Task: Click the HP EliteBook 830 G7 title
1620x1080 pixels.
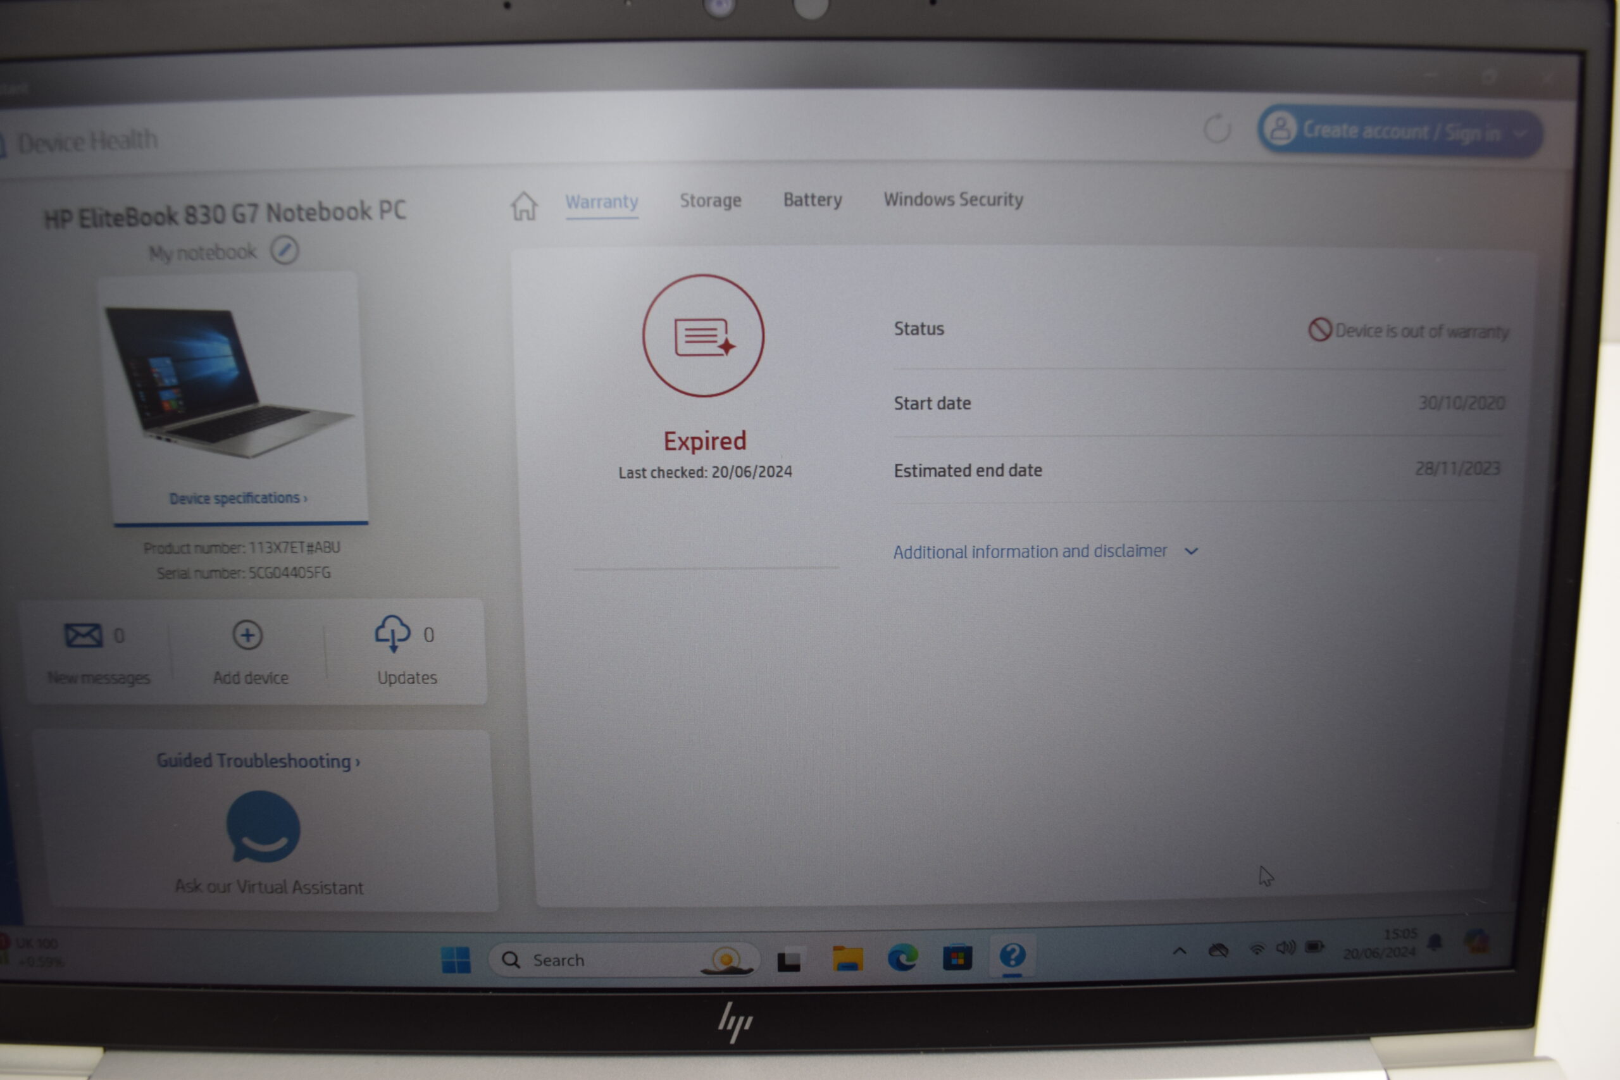Action: pyautogui.click(x=225, y=214)
